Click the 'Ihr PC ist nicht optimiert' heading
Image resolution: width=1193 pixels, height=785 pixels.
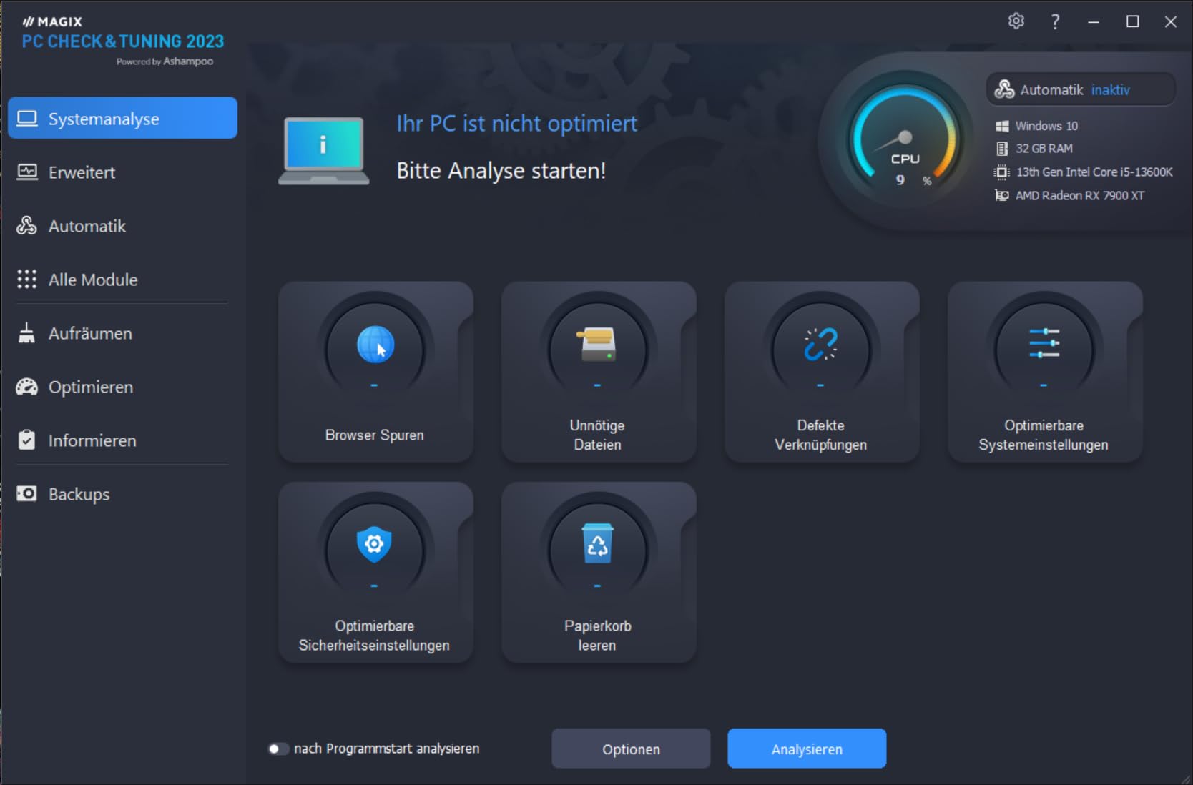pyautogui.click(x=516, y=123)
